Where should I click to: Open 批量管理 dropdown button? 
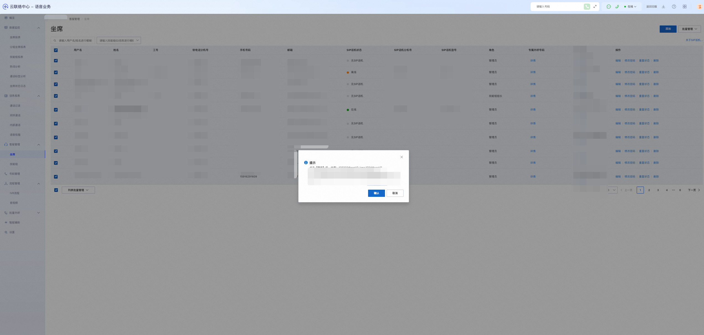[689, 29]
